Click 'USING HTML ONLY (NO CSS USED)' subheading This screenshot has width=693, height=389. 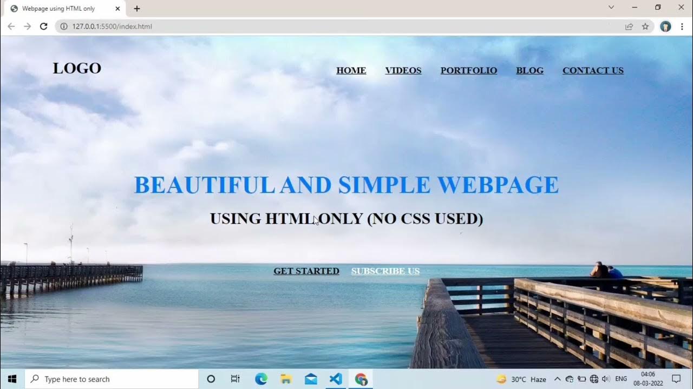coord(346,219)
